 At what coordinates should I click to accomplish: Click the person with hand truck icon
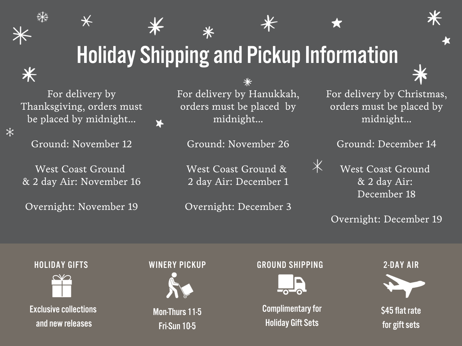[x=180, y=286]
